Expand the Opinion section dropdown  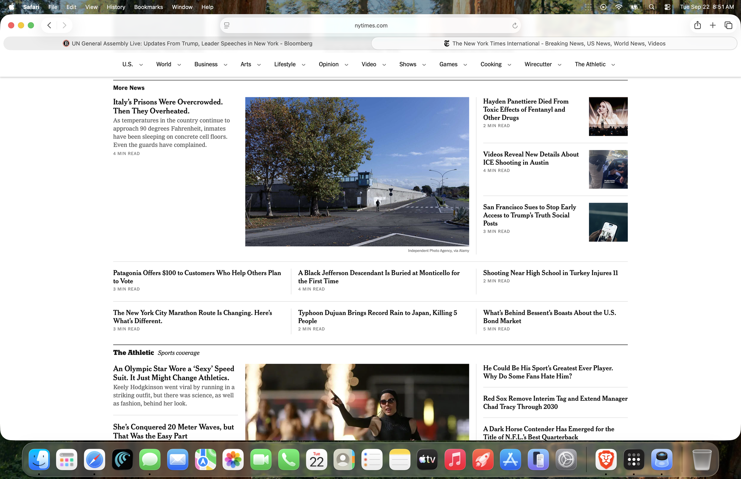coord(346,65)
